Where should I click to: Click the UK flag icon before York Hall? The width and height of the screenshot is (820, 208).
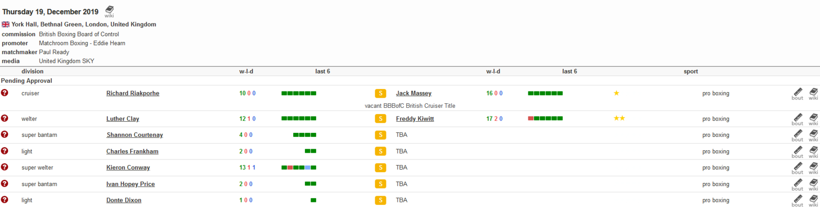[6, 25]
